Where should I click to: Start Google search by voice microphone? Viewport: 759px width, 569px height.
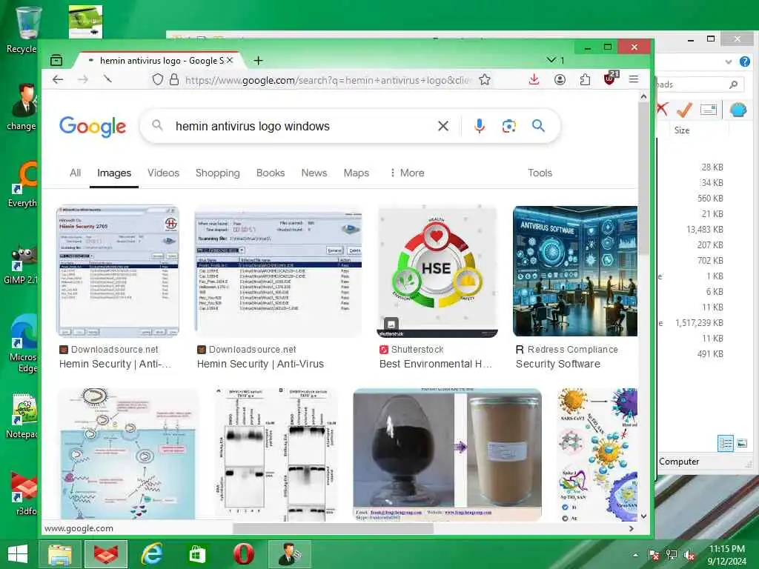click(x=480, y=126)
